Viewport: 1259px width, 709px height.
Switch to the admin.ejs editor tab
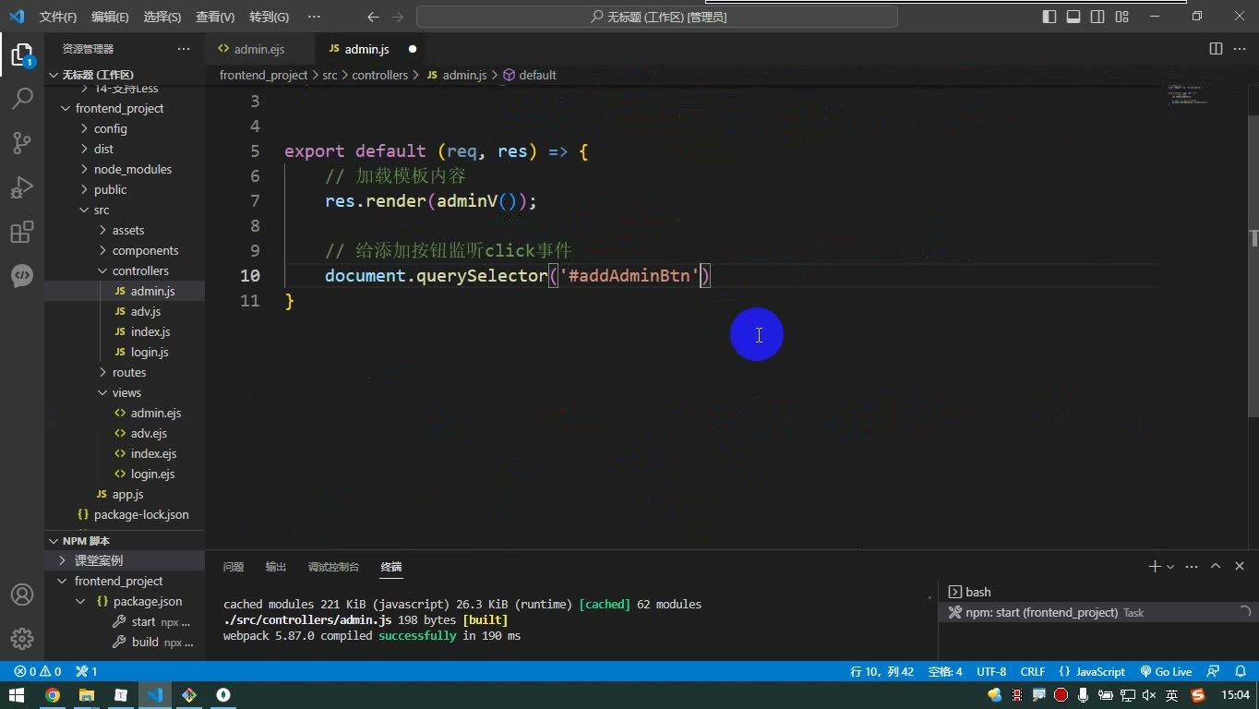point(258,49)
